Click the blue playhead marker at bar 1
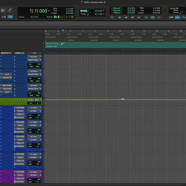The height and width of the screenshot is (186, 186). (x=46, y=31)
